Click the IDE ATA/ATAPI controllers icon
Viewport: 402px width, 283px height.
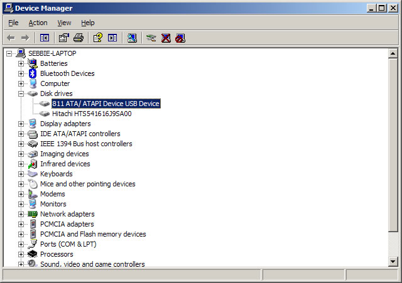point(33,134)
